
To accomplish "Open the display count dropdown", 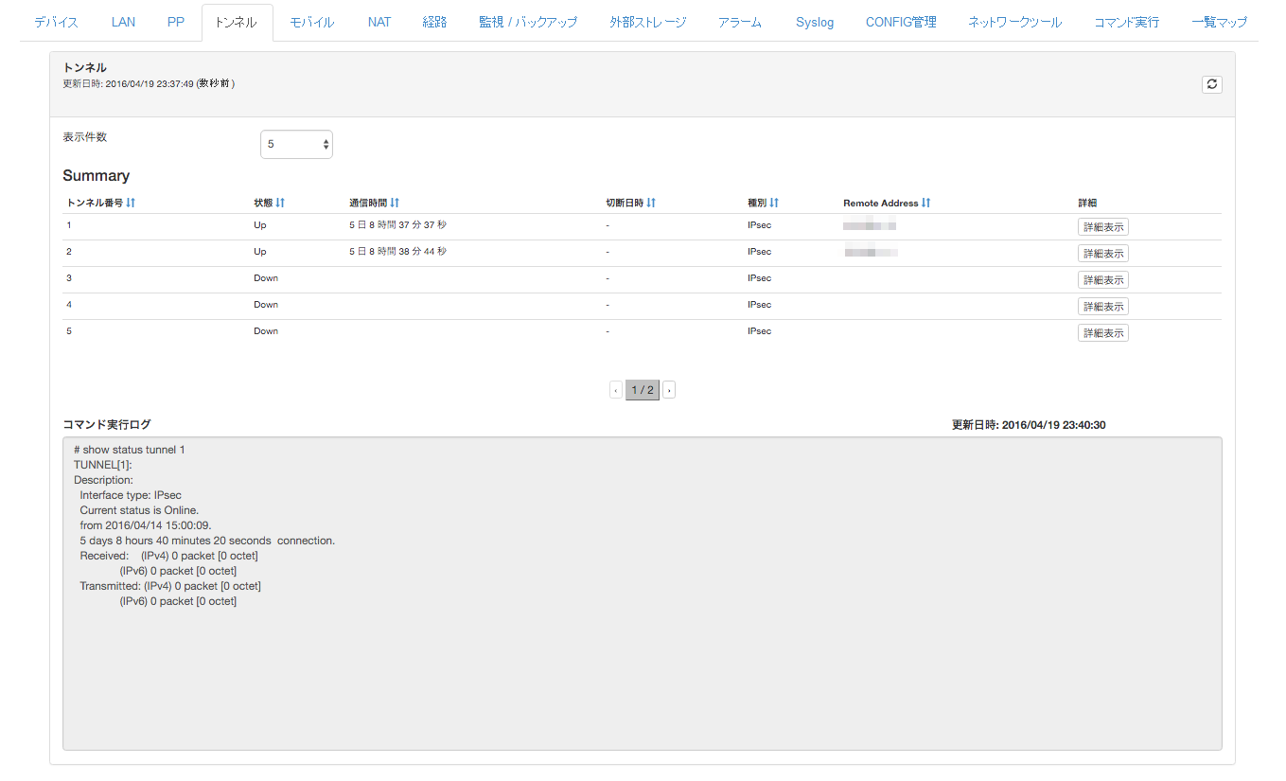I will click(296, 144).
